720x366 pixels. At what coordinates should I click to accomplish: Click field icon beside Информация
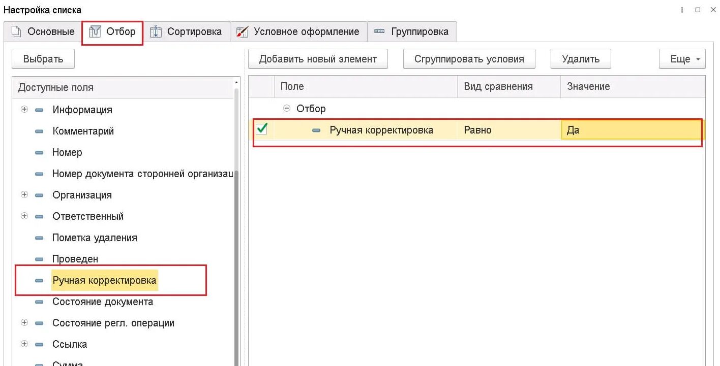pos(39,110)
